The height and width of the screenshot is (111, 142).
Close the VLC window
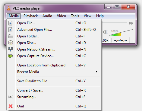point(128,7)
